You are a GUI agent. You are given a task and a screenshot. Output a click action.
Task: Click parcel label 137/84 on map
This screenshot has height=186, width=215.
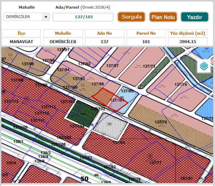point(119,143)
